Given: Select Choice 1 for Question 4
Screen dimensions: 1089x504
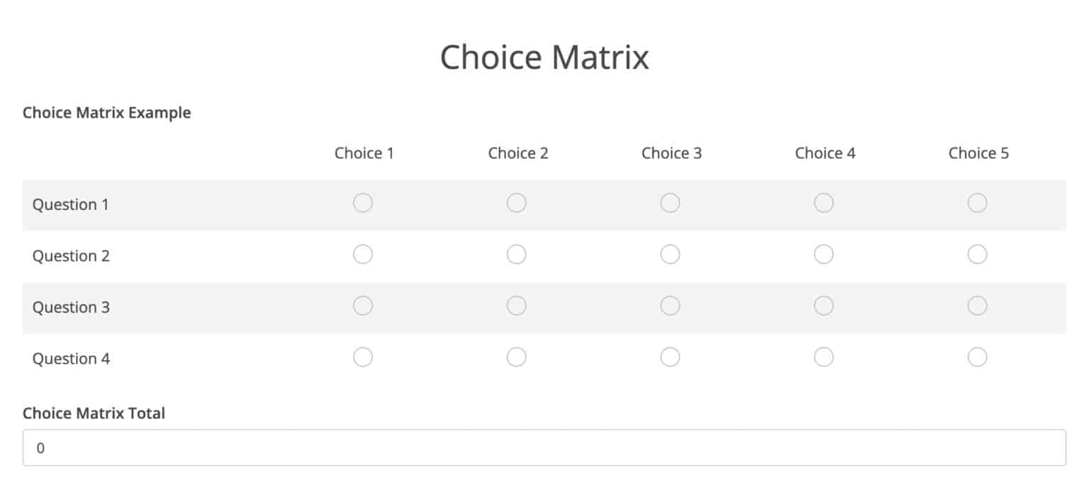Looking at the screenshot, I should click(363, 357).
